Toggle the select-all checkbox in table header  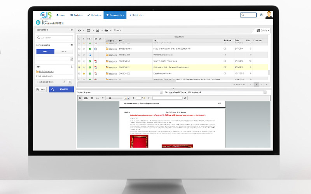79,39
